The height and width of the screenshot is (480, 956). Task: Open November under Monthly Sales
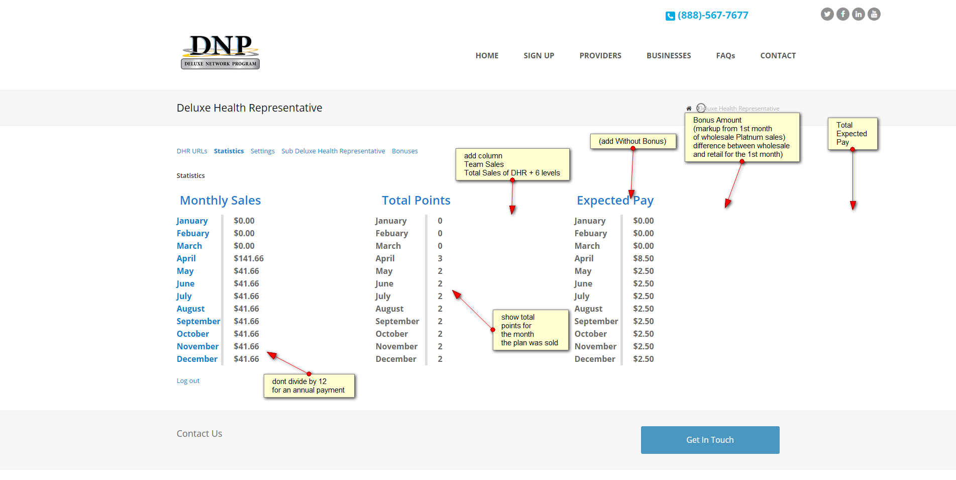(197, 346)
